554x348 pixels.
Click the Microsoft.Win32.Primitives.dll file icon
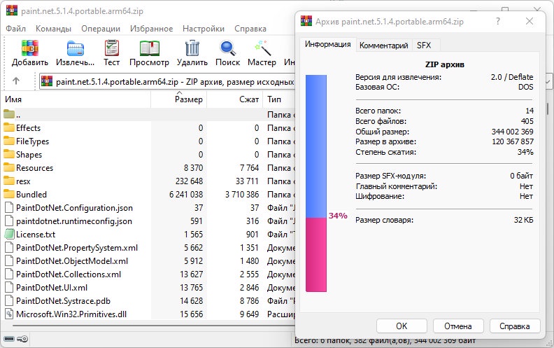9,314
